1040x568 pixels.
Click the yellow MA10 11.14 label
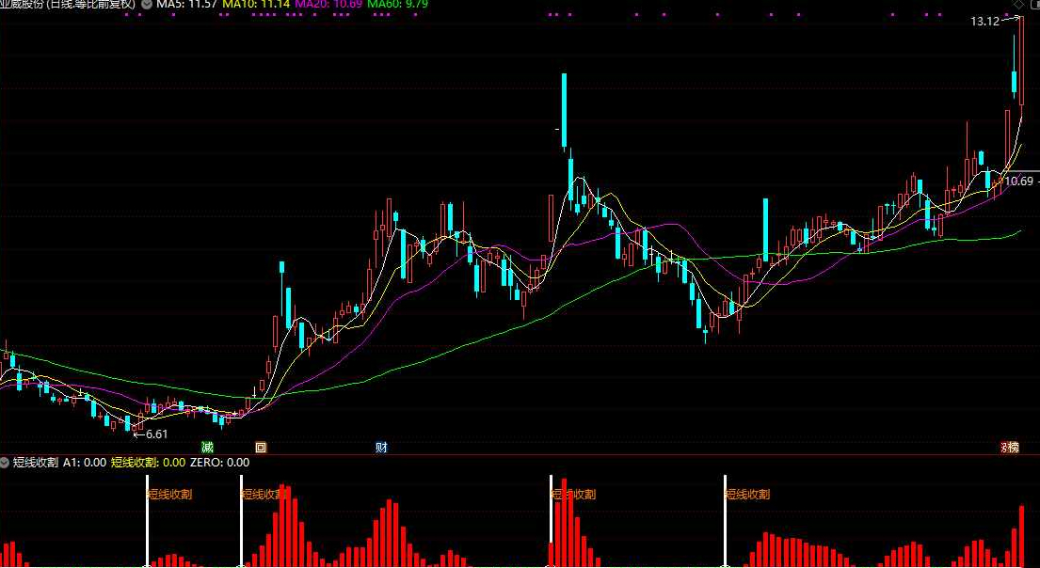(255, 4)
